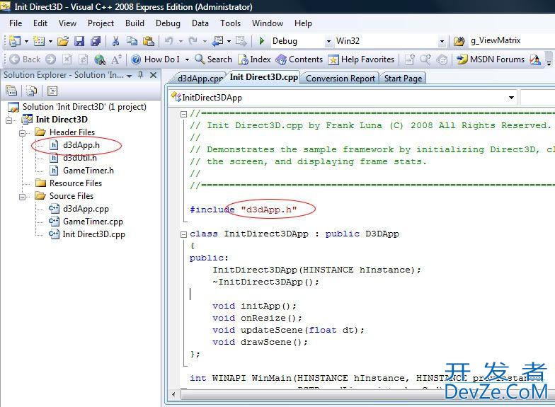Start debugging with green play arrow
This screenshot has height=407, width=555.
pos(262,42)
